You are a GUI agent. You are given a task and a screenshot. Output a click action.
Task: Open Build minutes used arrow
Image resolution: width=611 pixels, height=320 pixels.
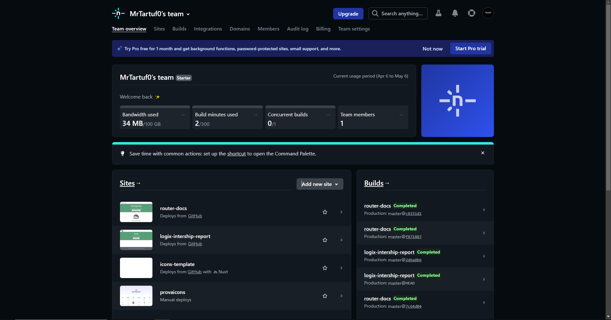pos(256,115)
